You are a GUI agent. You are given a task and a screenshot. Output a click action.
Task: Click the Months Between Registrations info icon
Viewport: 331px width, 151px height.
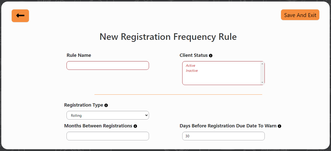click(135, 126)
